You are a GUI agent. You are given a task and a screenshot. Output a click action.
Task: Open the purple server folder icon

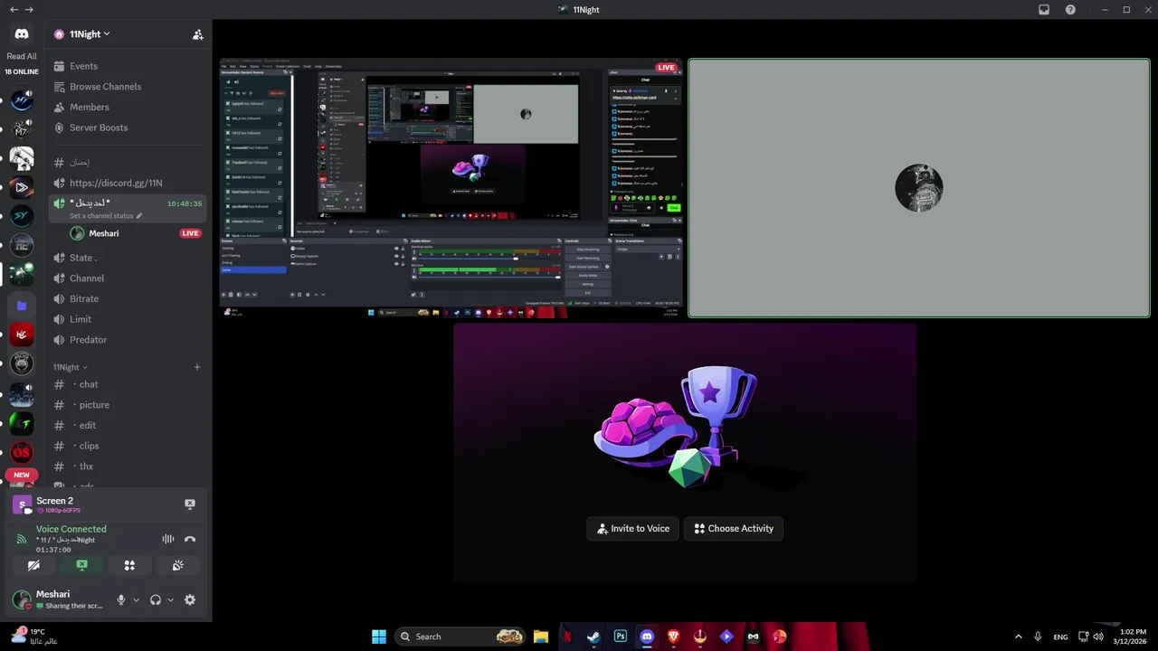22,306
